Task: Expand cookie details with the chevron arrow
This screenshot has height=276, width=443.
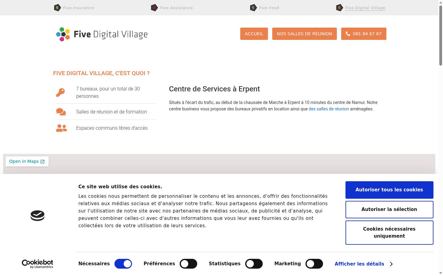Action: (391, 264)
